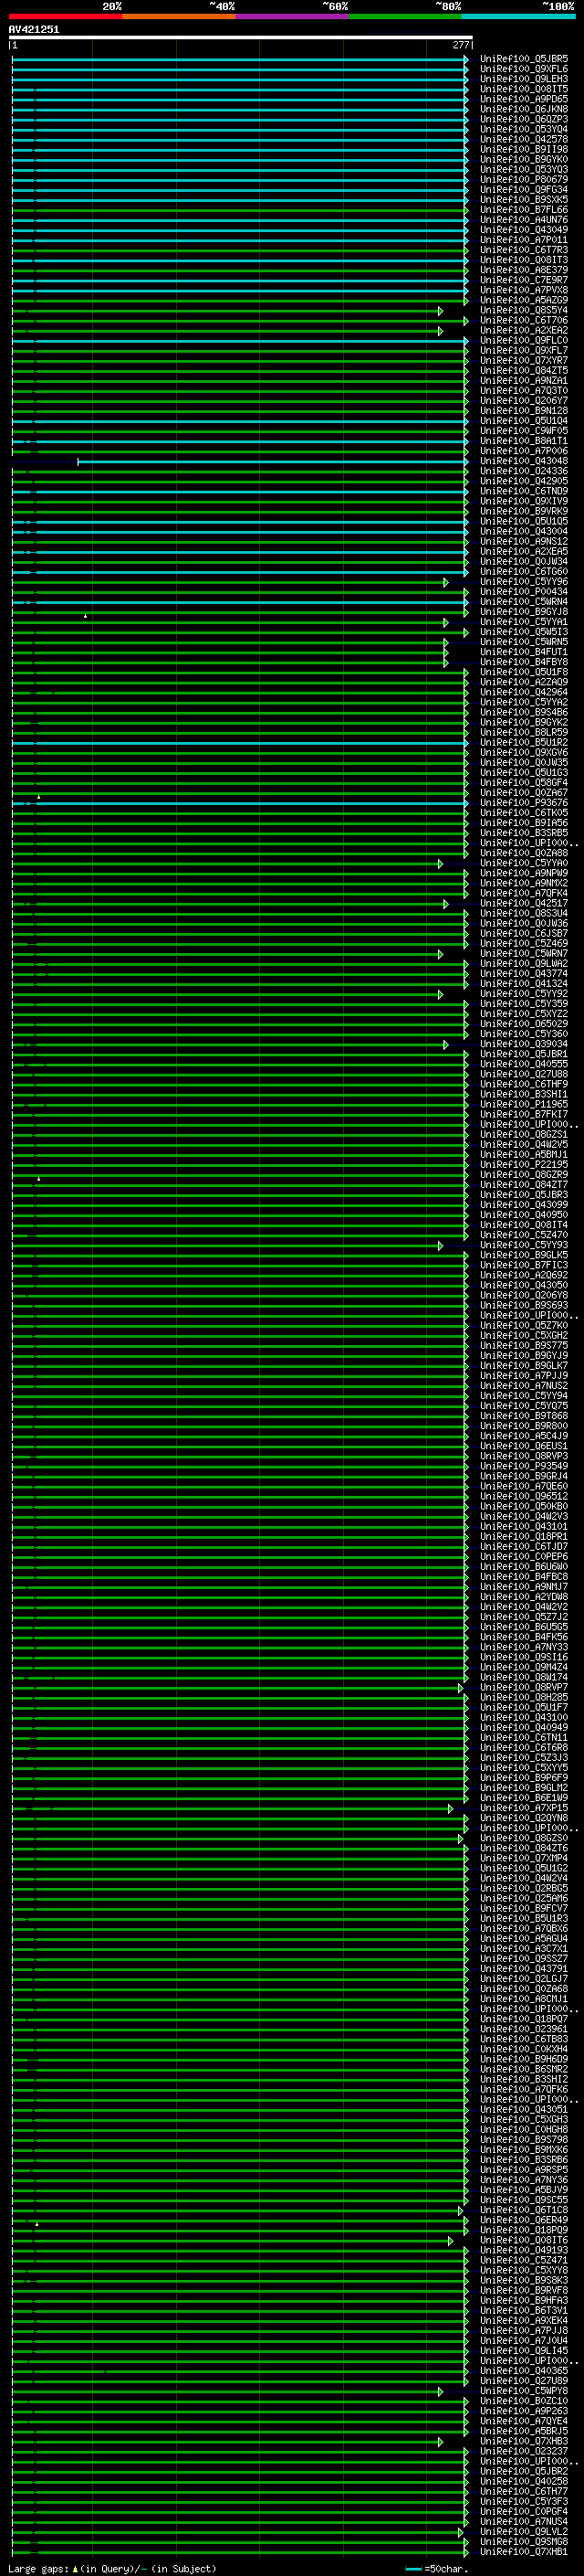Screen dimensions: 584x2576
Task: Open hit UniRef100_Q8S5Y4
Action: 524,310
